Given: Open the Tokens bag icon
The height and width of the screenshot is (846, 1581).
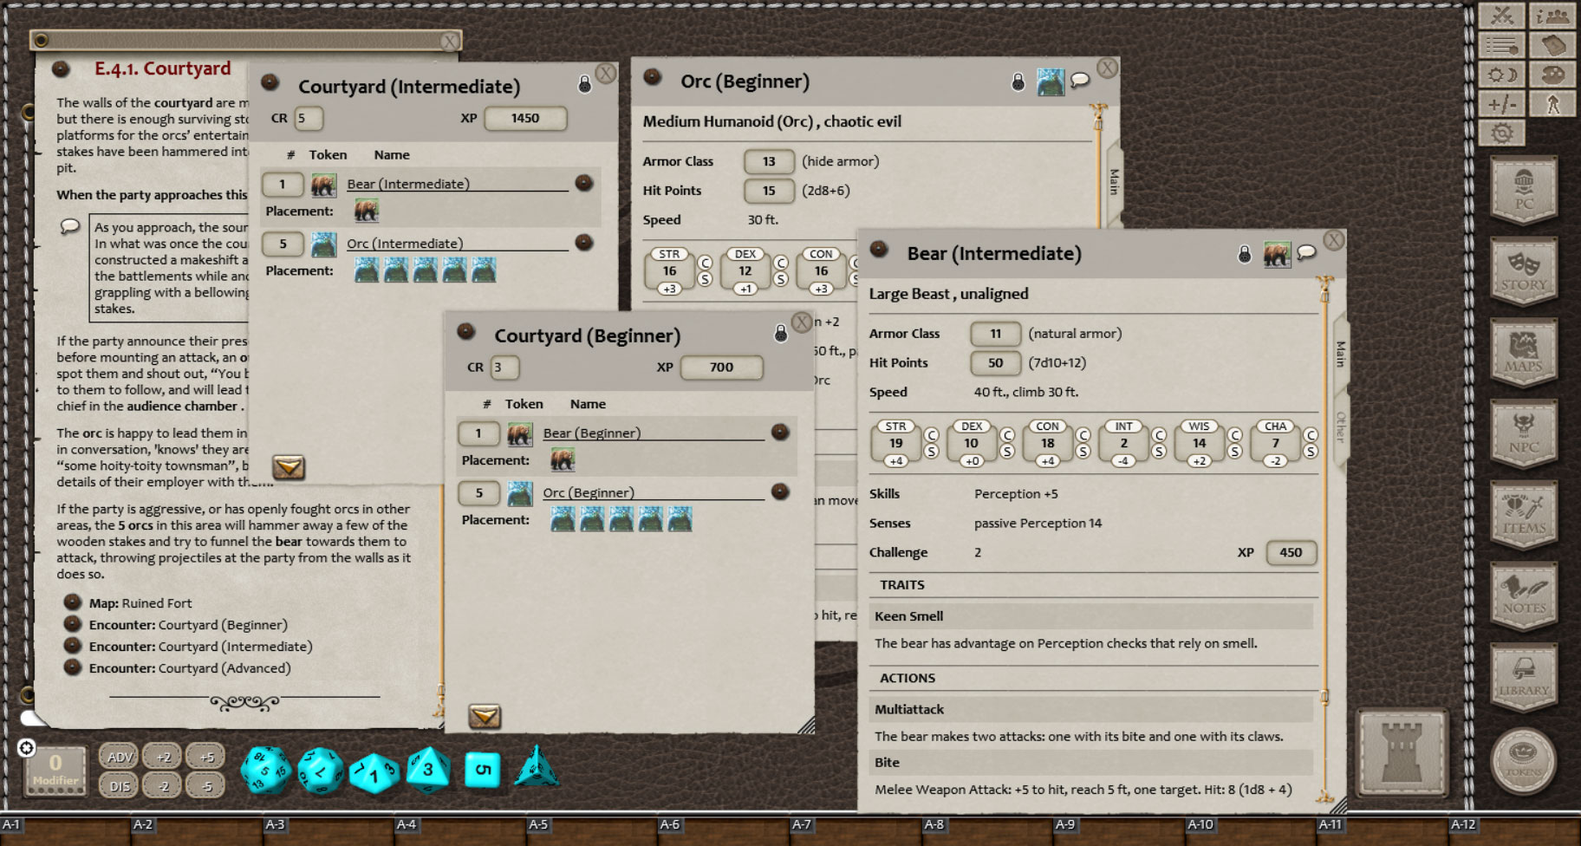Looking at the screenshot, I should tap(1525, 758).
